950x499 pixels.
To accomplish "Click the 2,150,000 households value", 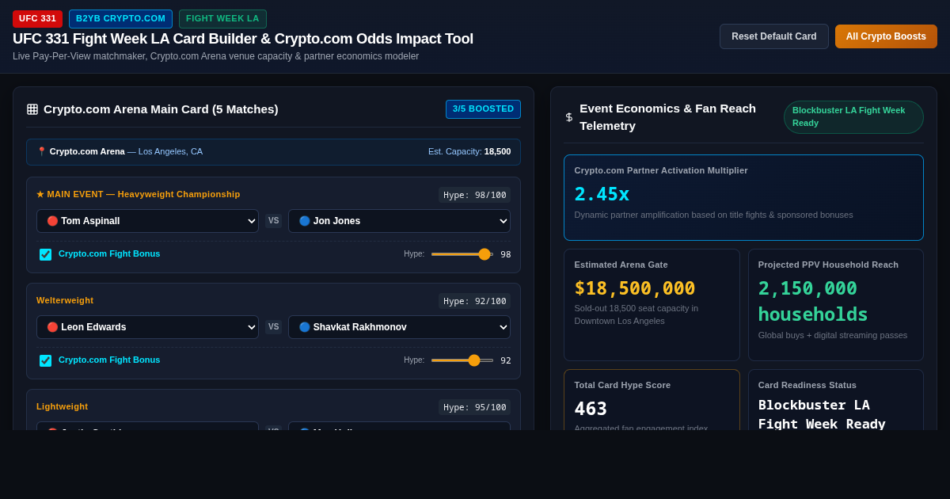I will tap(813, 302).
